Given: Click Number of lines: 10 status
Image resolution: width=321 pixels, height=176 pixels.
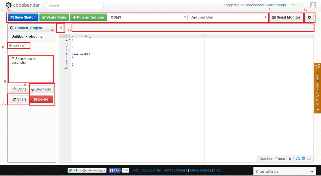Looking at the screenshot, I should (275, 159).
